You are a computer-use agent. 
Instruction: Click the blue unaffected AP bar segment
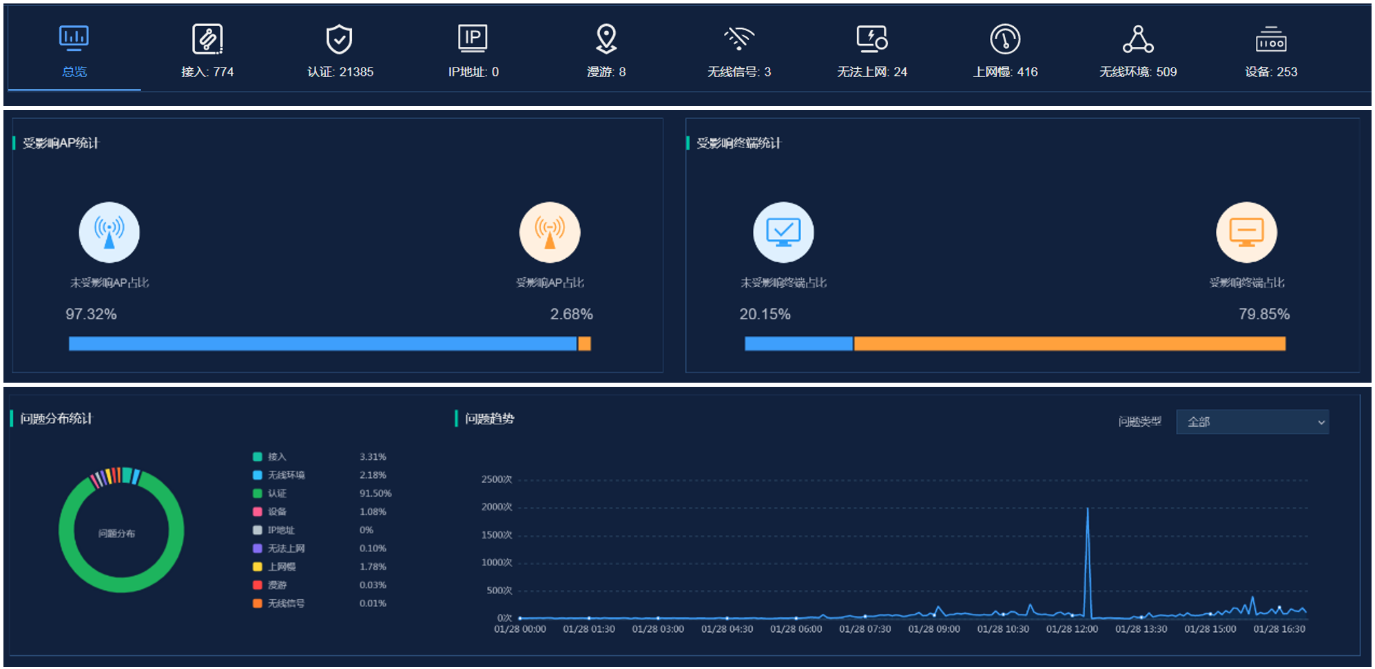(322, 343)
